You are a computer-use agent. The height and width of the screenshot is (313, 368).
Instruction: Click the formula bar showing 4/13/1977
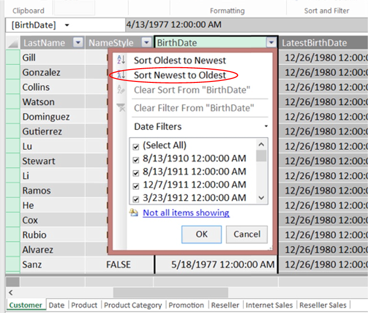(x=247, y=25)
